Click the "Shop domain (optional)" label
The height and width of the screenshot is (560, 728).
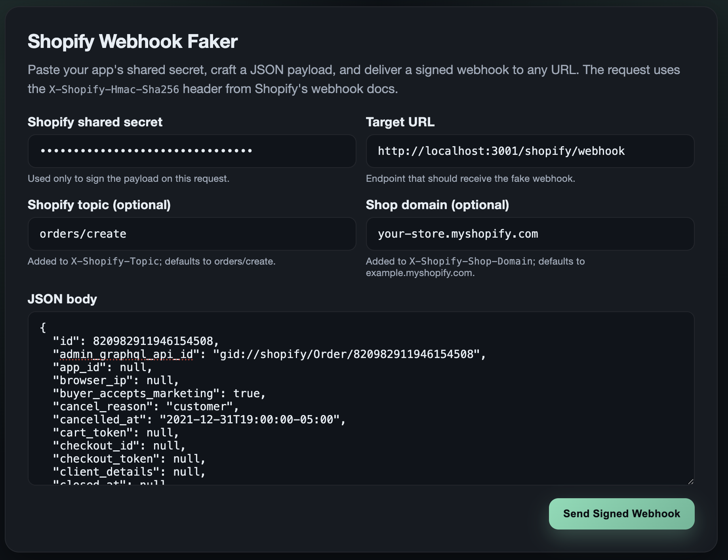pos(437,205)
